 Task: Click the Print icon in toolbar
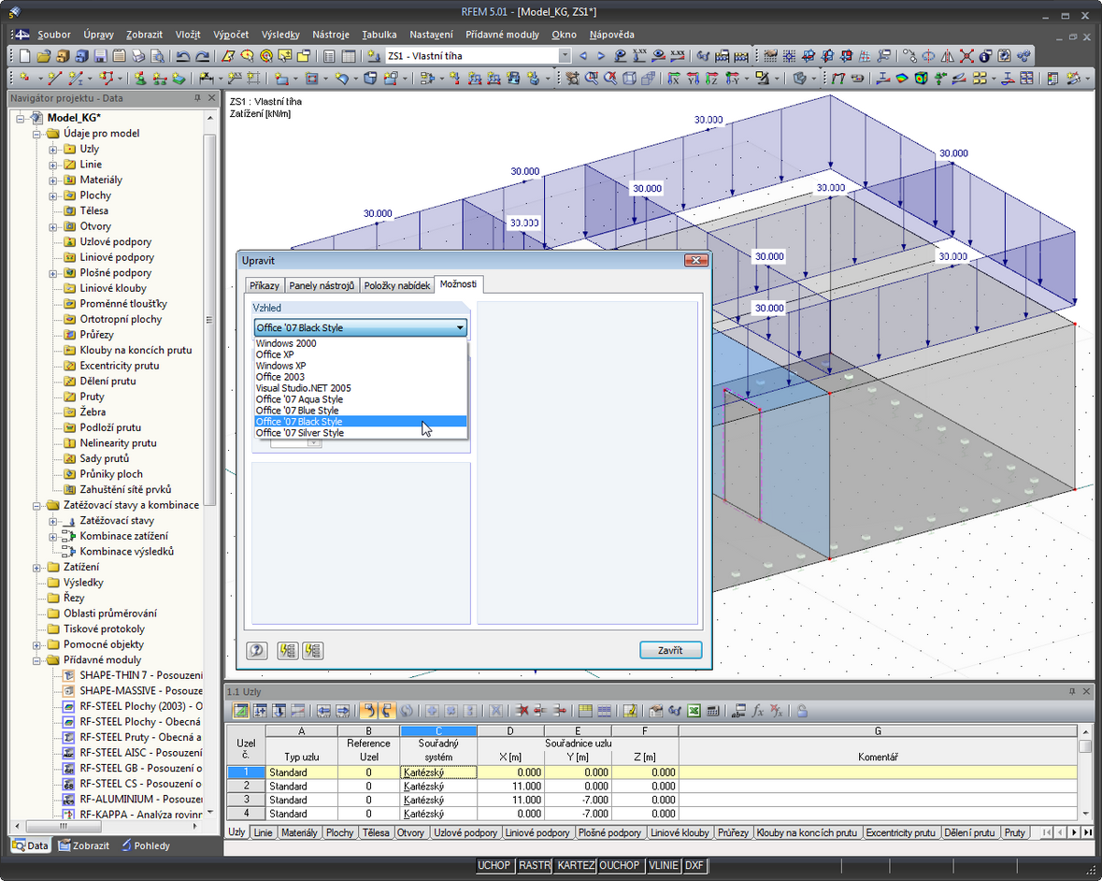138,56
